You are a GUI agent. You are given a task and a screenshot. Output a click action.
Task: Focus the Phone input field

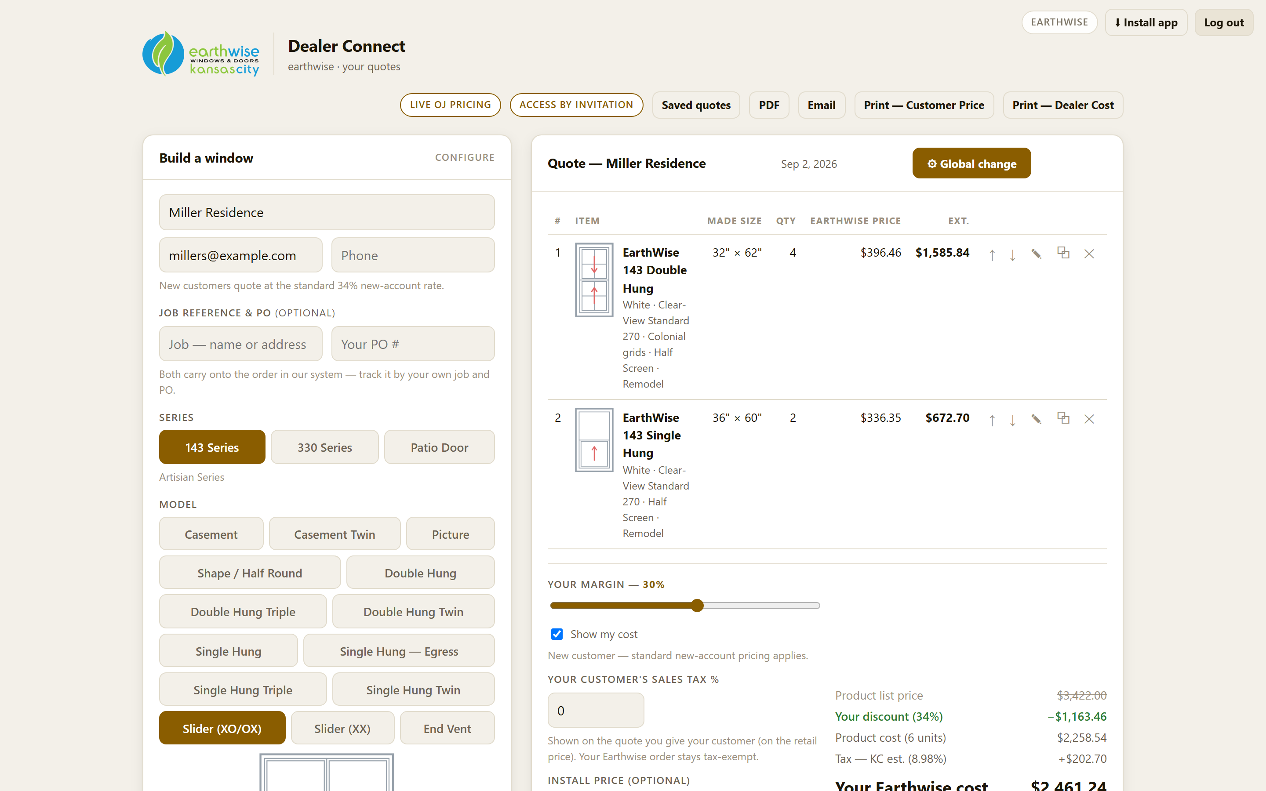pyautogui.click(x=413, y=255)
